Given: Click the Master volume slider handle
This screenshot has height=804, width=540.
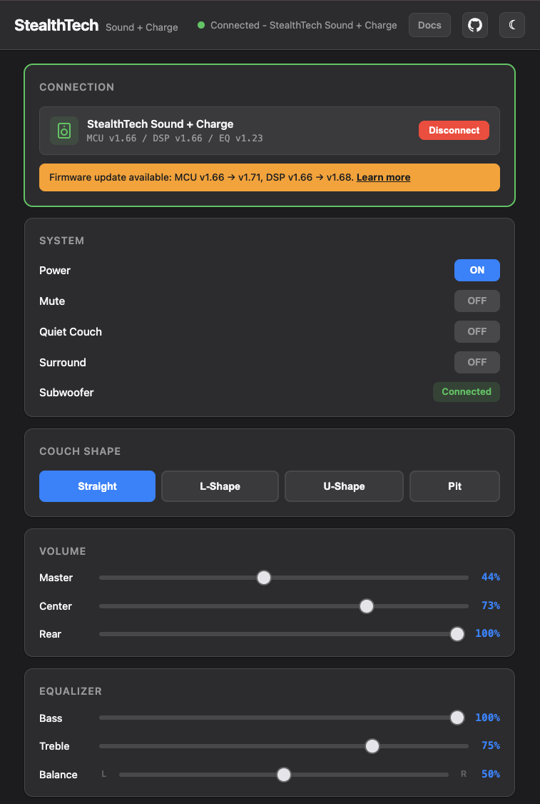Looking at the screenshot, I should (x=264, y=577).
